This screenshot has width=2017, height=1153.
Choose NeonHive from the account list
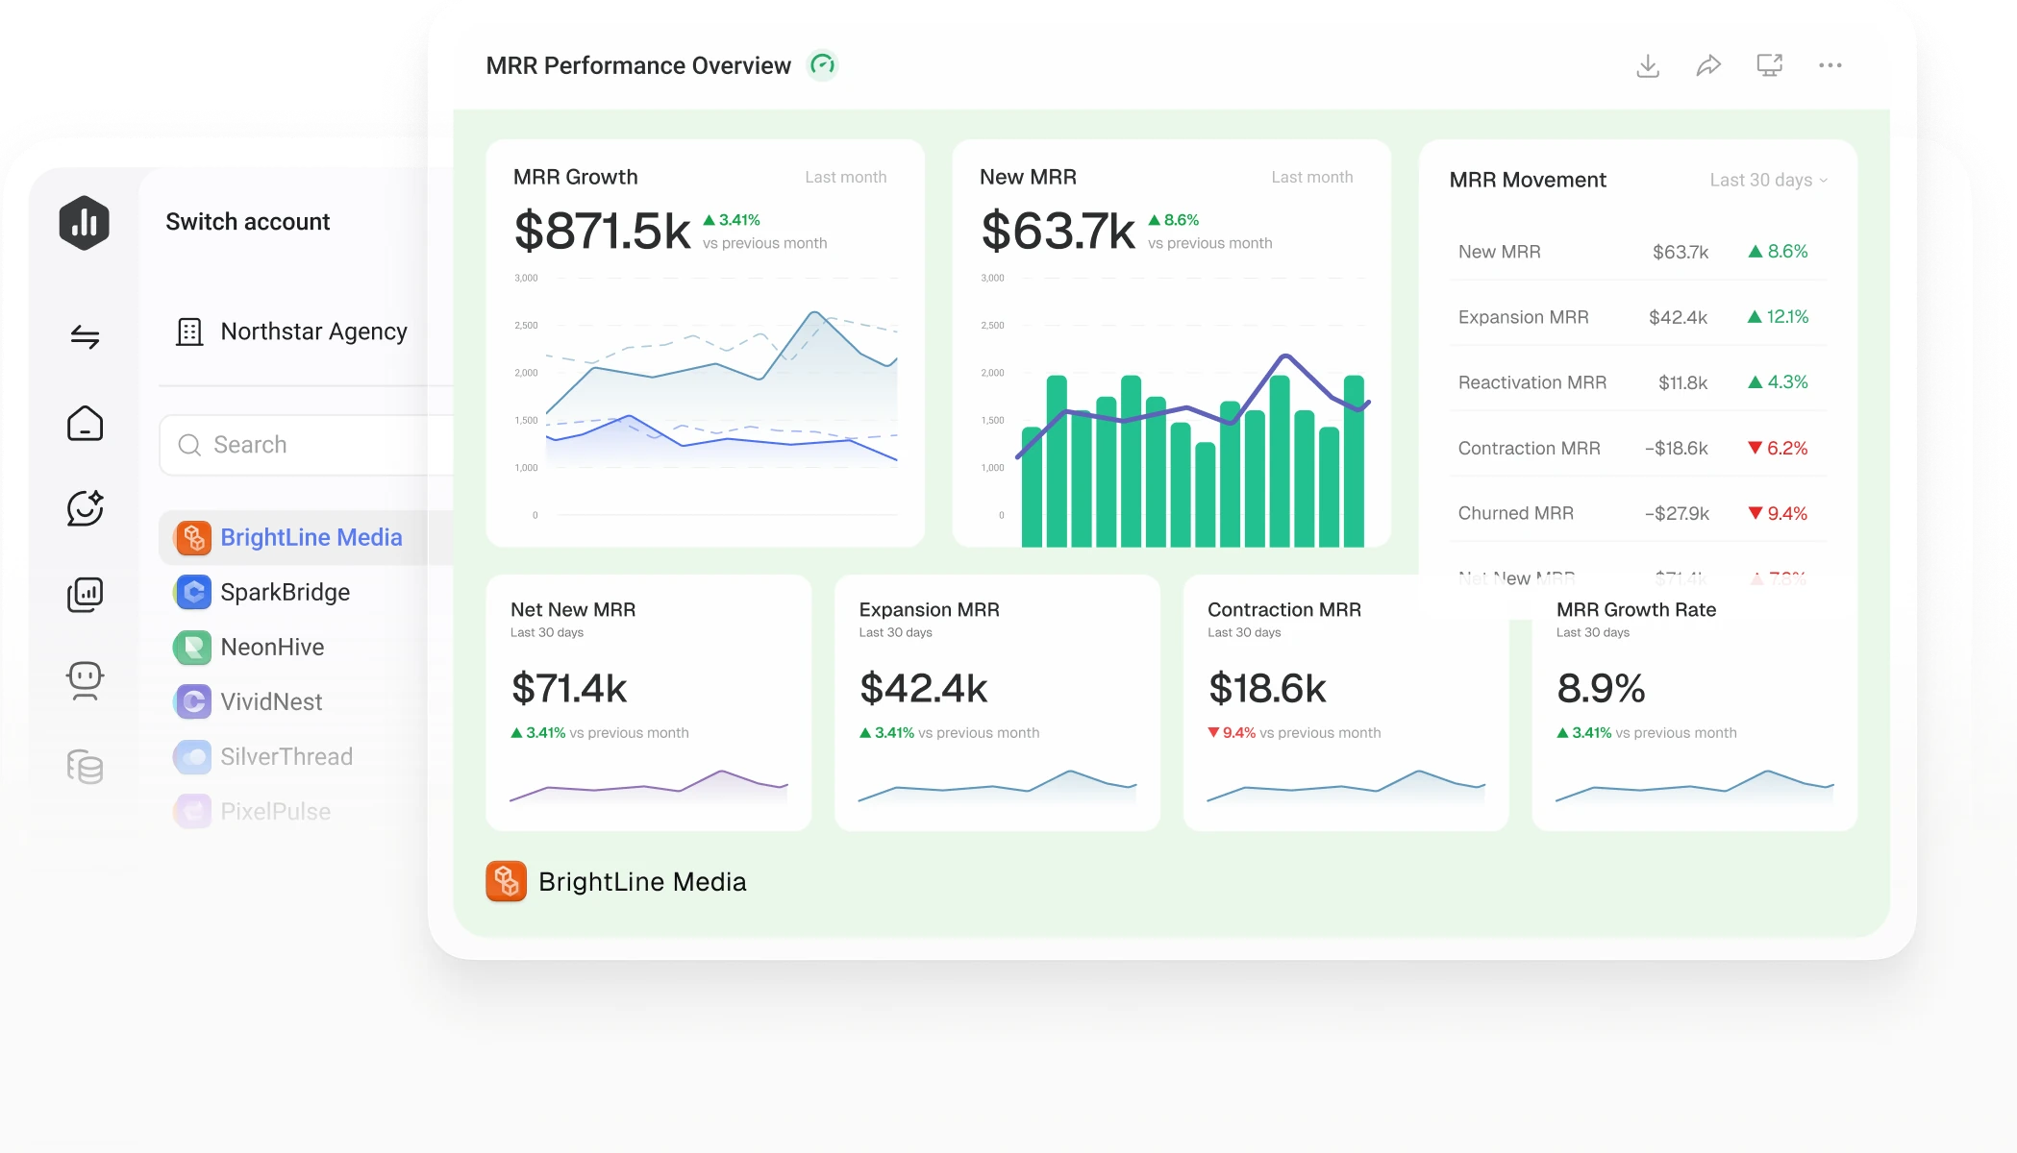tap(273, 647)
